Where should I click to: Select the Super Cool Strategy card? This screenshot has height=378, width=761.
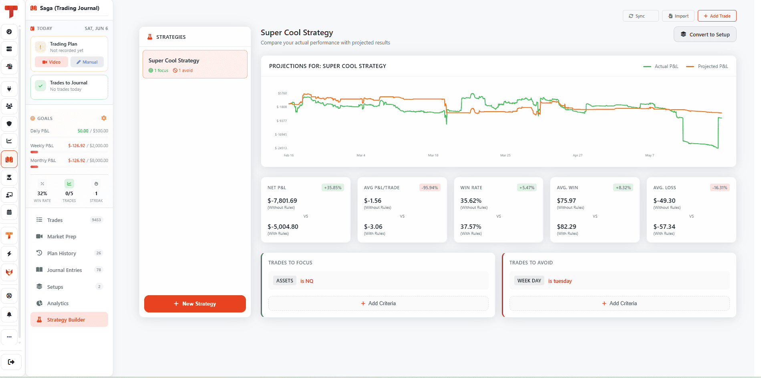click(195, 64)
